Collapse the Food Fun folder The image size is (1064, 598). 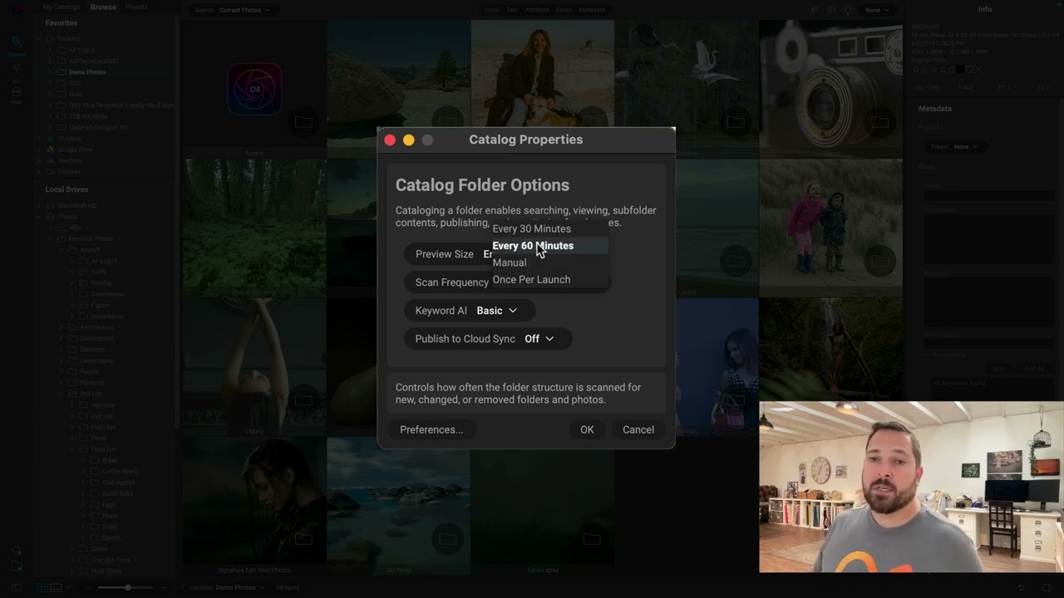(x=72, y=449)
